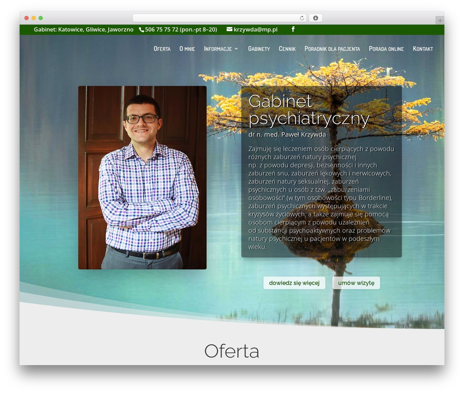Expand the Informacje menu chevron
Image resolution: width=464 pixels, height=393 pixels.
tap(236, 49)
